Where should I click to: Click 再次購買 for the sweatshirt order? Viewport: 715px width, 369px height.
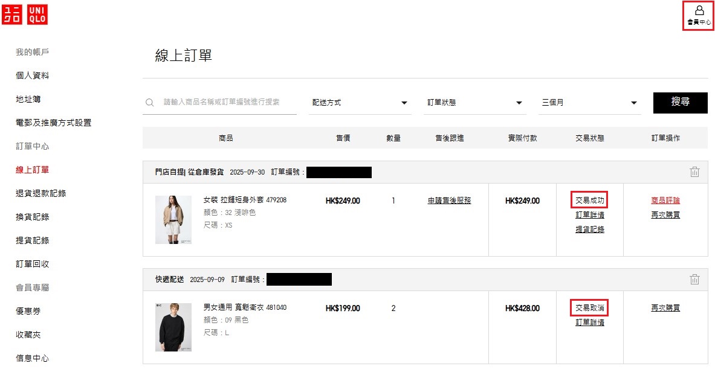665,308
